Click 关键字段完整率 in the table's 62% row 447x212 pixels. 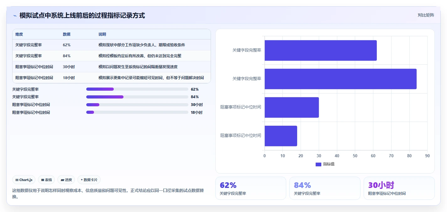[x=29, y=45]
